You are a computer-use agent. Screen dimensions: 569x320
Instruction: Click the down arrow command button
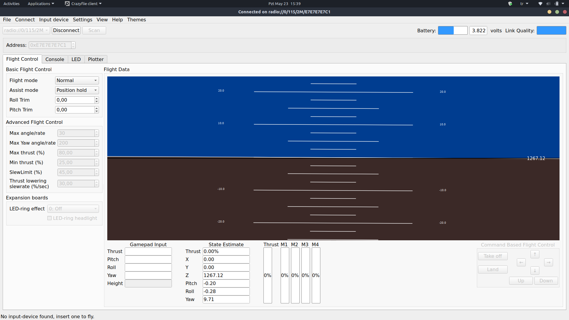[535, 271]
